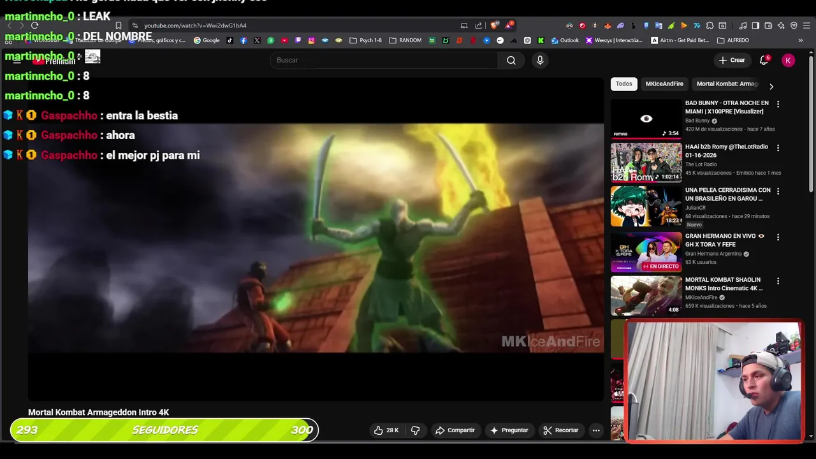Show more filter chips with right chevron
The height and width of the screenshot is (459, 816).
click(x=771, y=86)
